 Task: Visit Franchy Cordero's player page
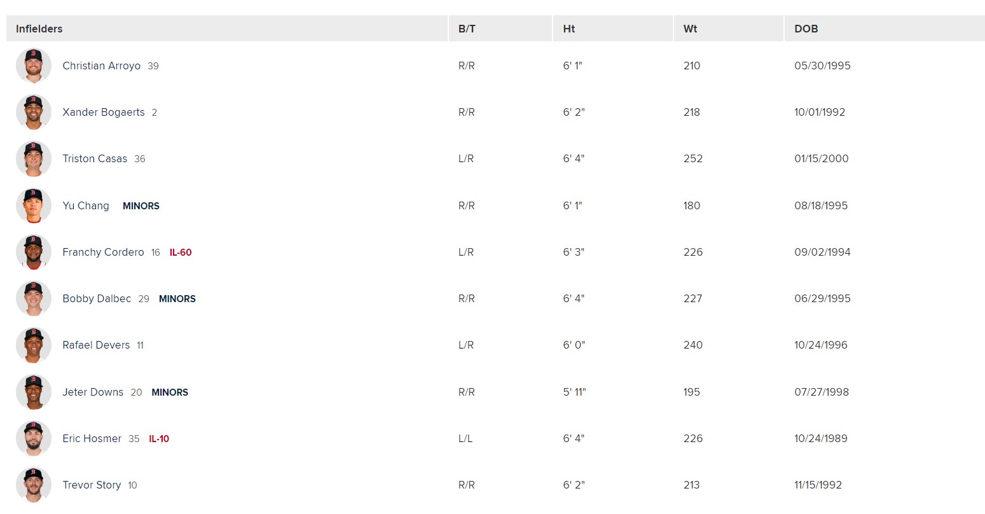pyautogui.click(x=103, y=252)
